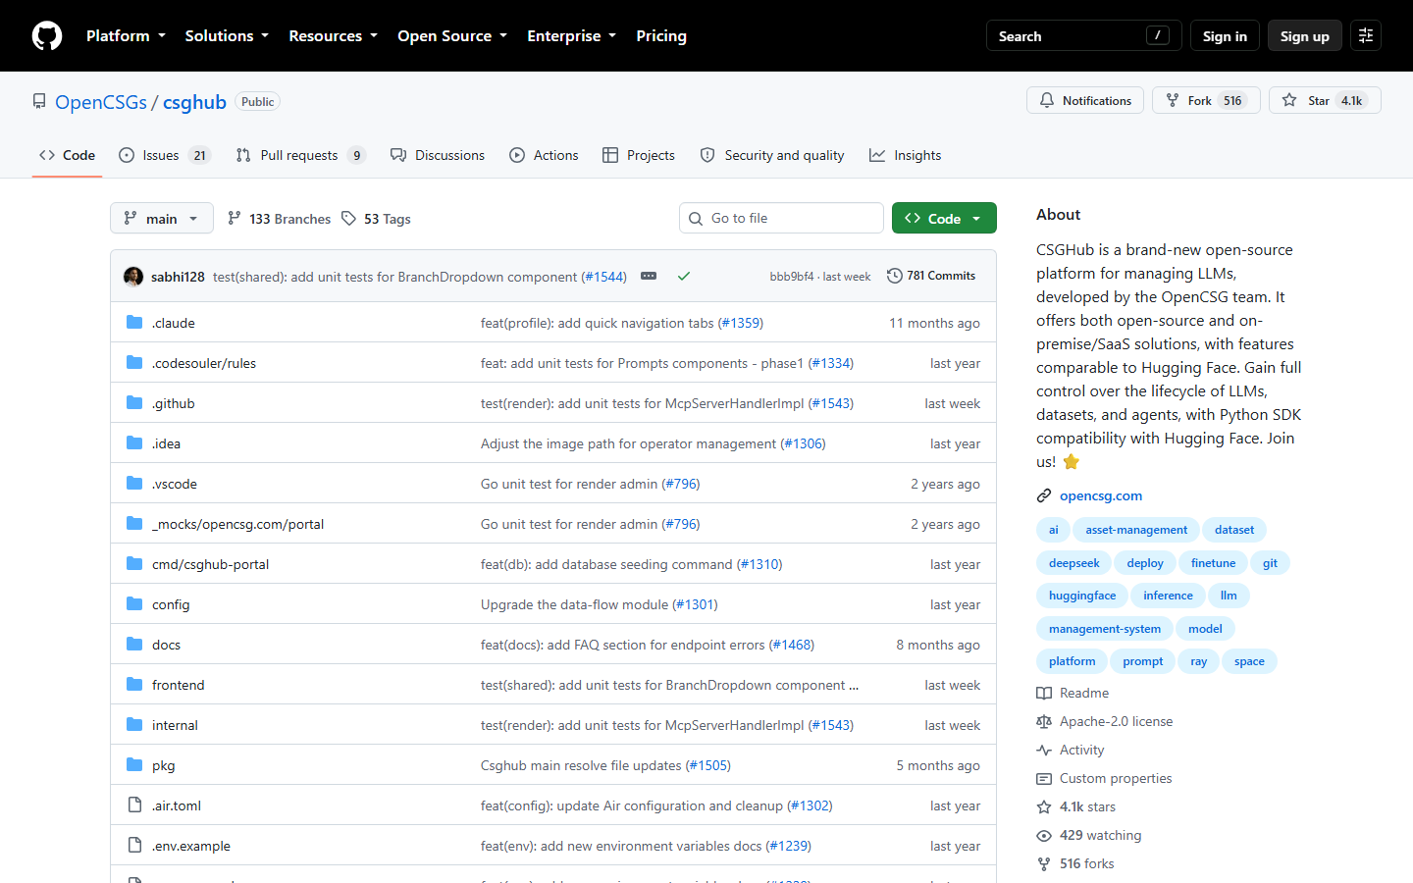This screenshot has width=1413, height=883.
Task: Click the star icon to star repository
Action: coord(1289,101)
